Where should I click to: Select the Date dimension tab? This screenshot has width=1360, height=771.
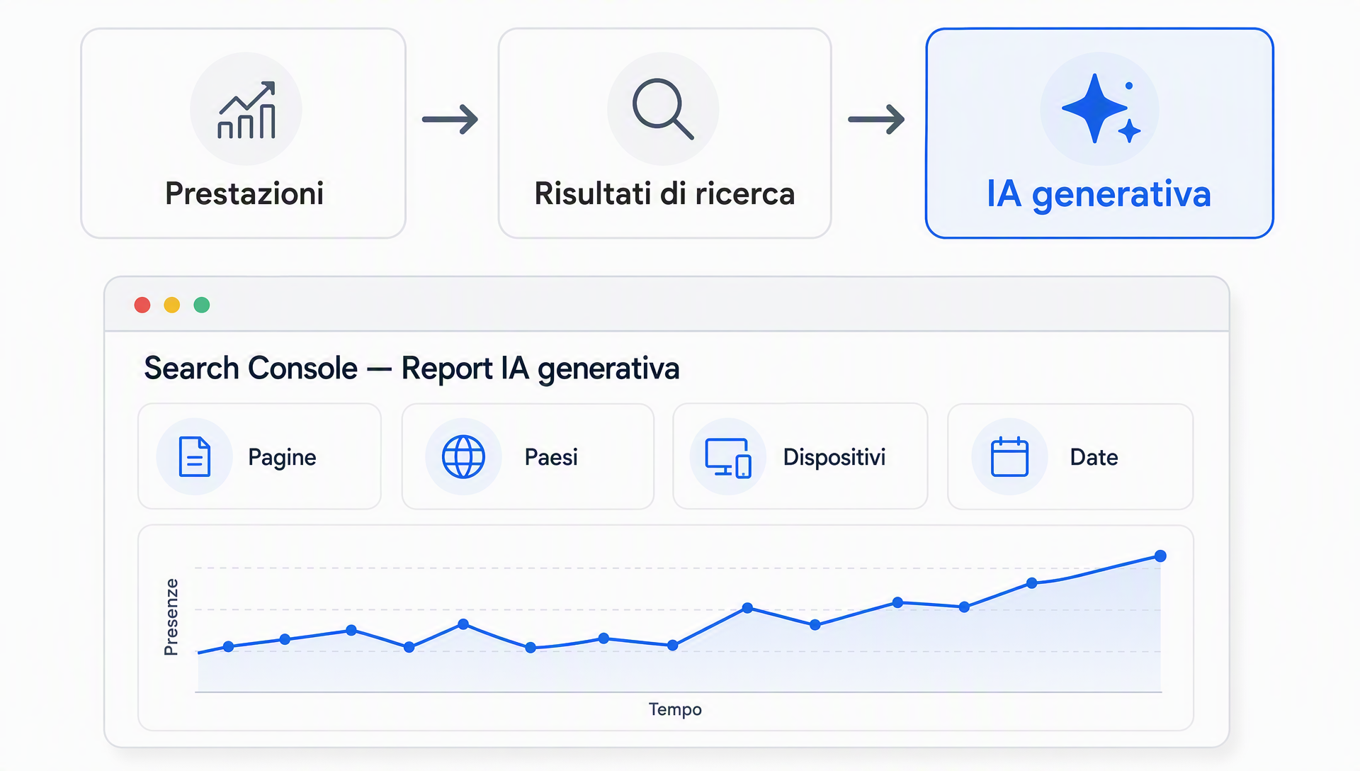coord(1070,456)
